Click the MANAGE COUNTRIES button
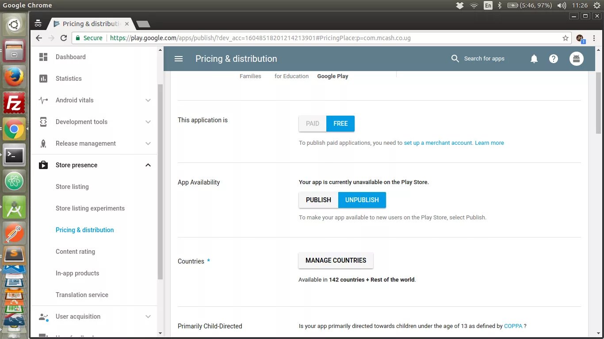 coord(336,260)
